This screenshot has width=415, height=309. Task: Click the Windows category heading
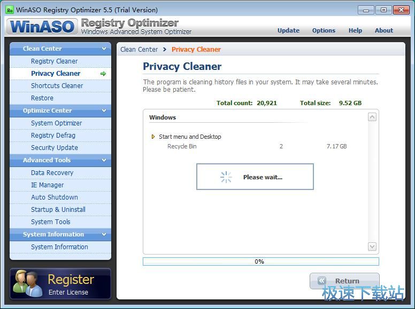[163, 117]
